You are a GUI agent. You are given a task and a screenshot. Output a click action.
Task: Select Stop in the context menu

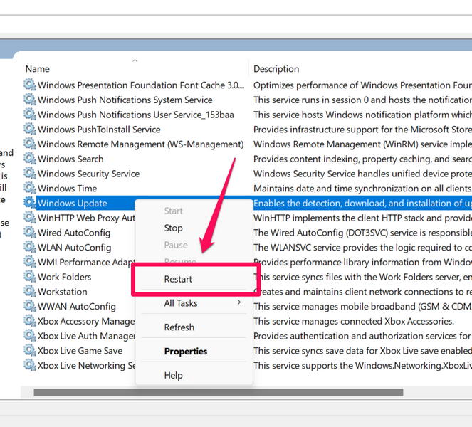point(173,228)
